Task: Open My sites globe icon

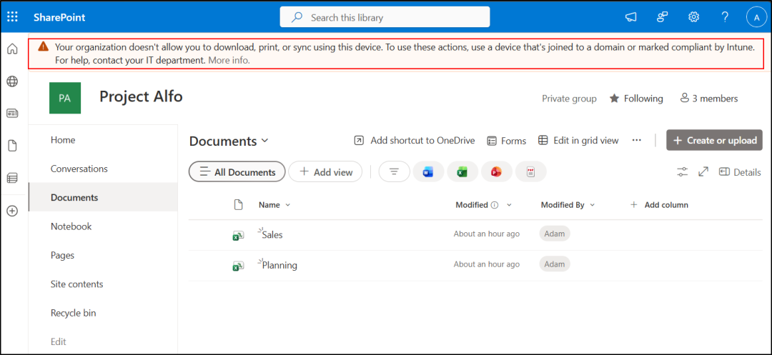Action: [12, 81]
